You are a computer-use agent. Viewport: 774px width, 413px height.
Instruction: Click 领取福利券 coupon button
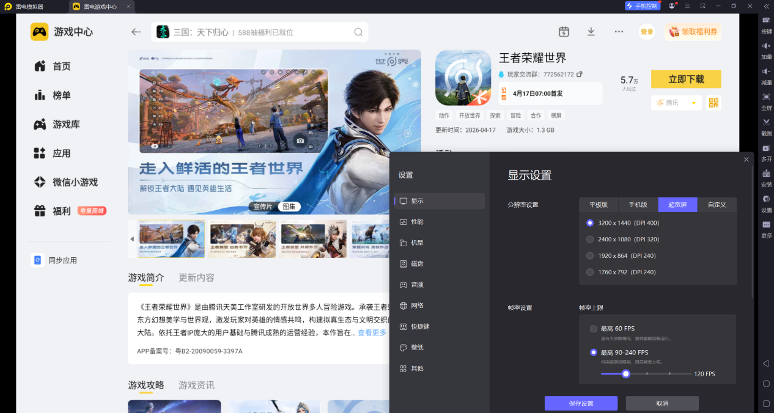[x=693, y=32]
